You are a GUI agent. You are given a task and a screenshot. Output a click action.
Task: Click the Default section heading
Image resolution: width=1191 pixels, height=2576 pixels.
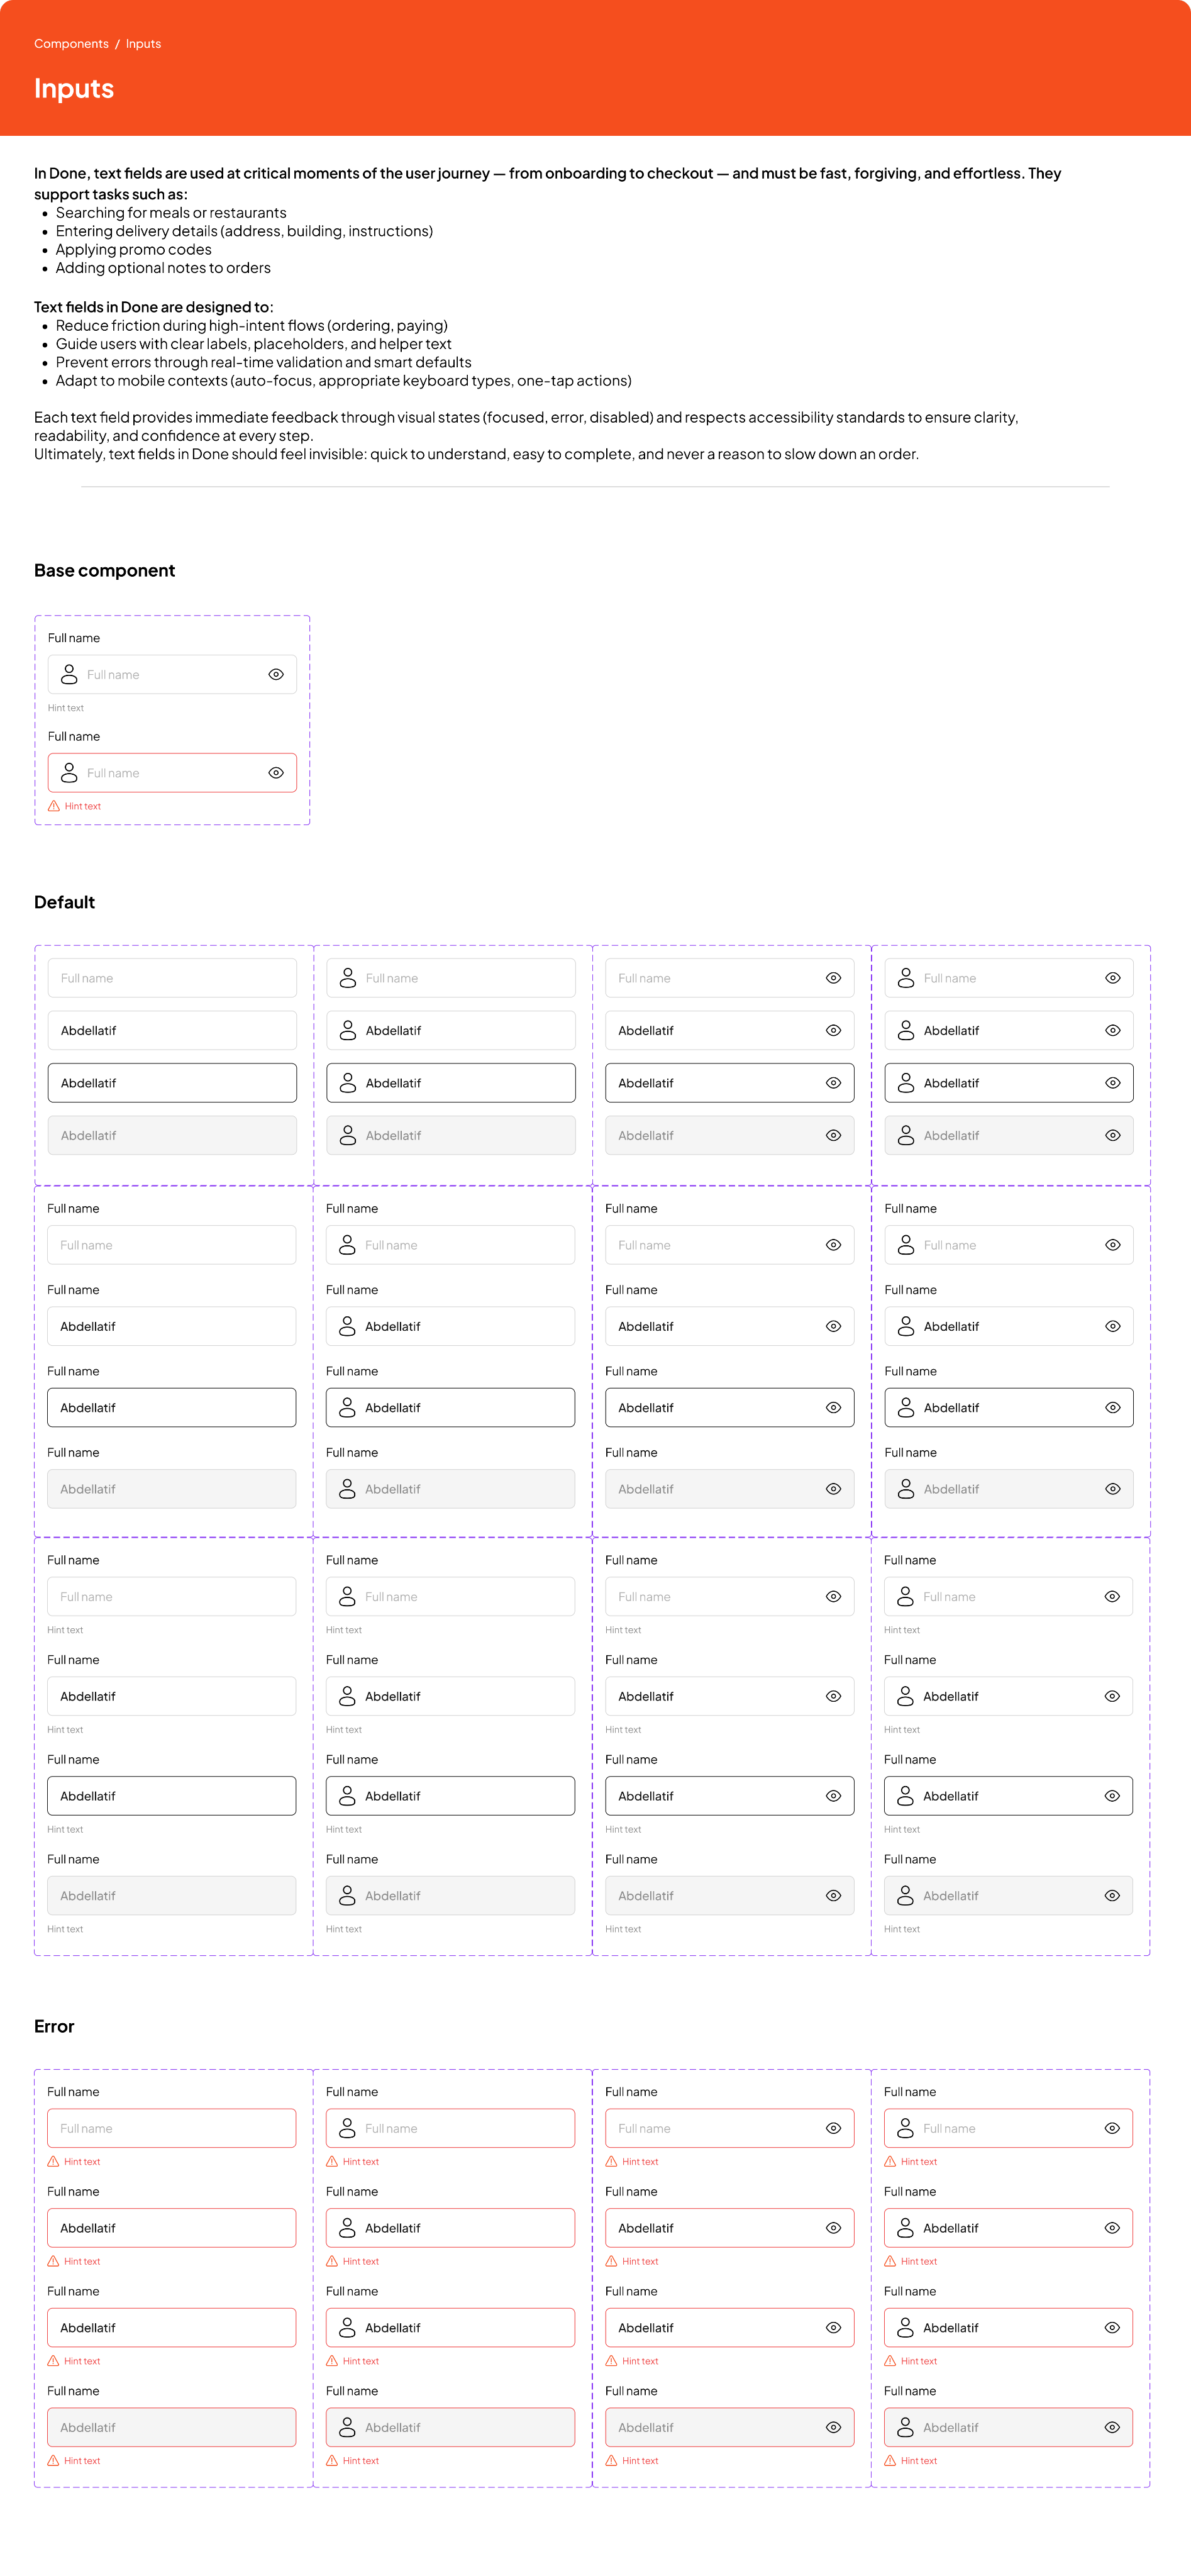(x=64, y=902)
